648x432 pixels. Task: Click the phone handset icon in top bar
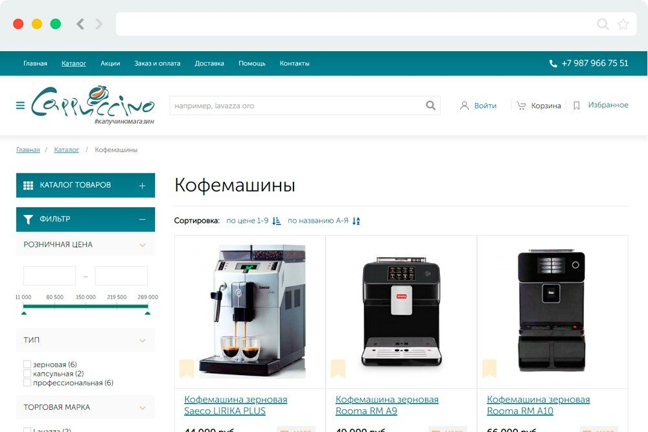tap(553, 63)
